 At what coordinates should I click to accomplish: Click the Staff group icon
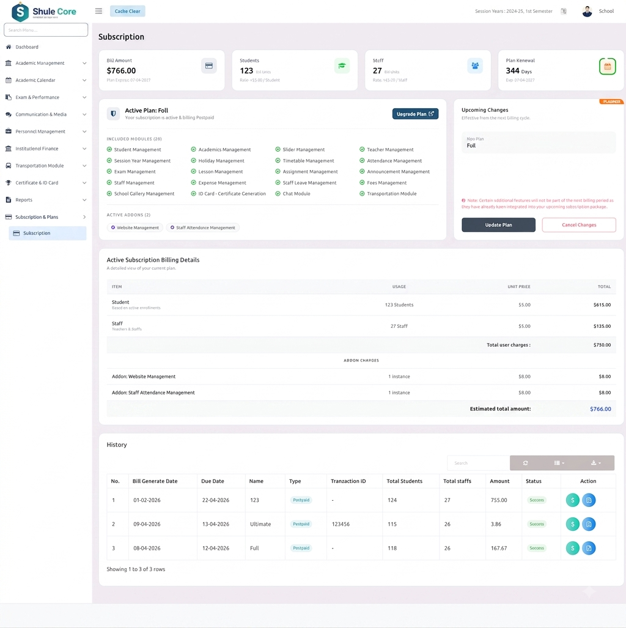[x=475, y=66]
